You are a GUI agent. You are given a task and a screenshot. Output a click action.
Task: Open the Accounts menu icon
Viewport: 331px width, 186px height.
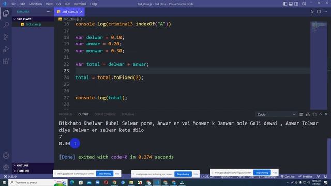pos(6,156)
